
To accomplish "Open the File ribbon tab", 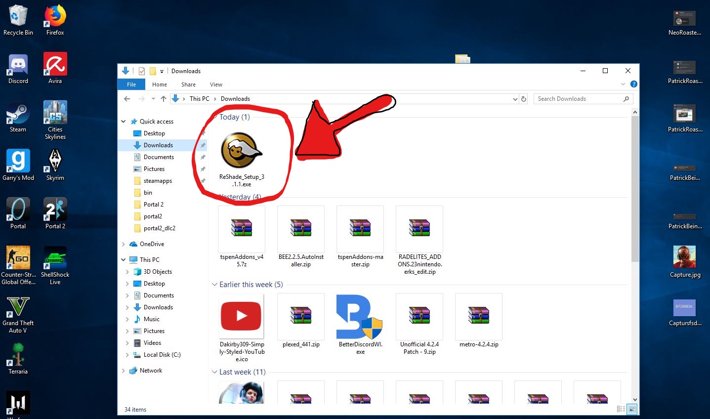I will (131, 84).
